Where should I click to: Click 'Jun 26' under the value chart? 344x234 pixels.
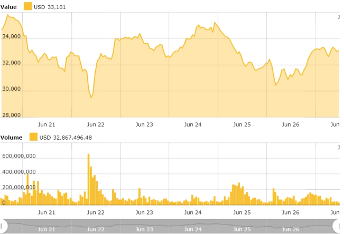pyautogui.click(x=291, y=124)
